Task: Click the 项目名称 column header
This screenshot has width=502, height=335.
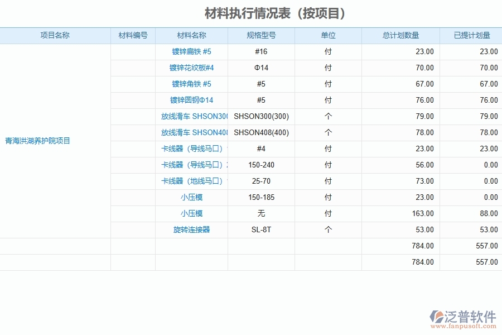Action: (x=56, y=35)
